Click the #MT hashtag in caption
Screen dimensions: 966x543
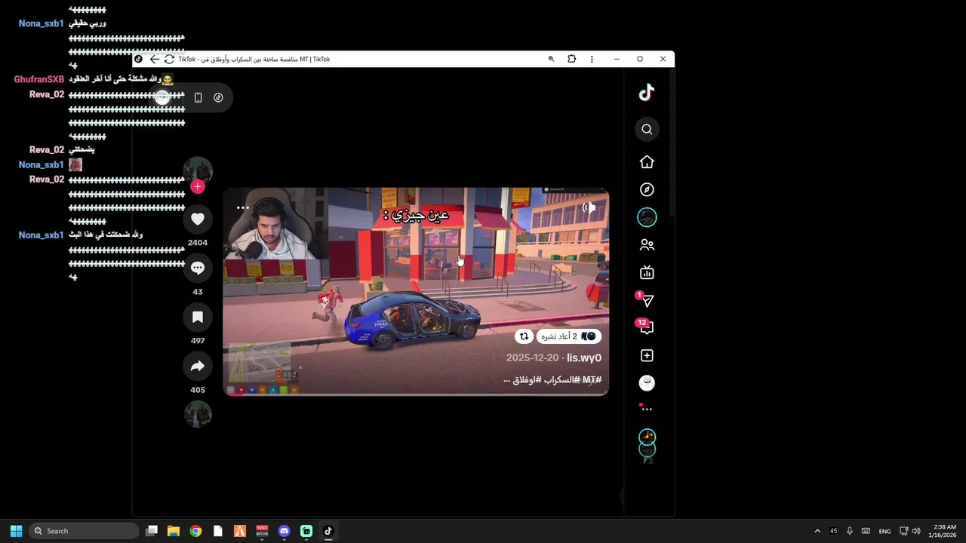(x=592, y=380)
